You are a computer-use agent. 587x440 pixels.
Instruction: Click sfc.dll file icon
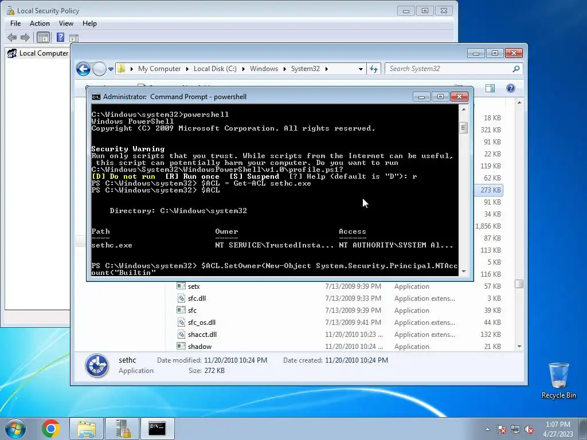(x=181, y=298)
